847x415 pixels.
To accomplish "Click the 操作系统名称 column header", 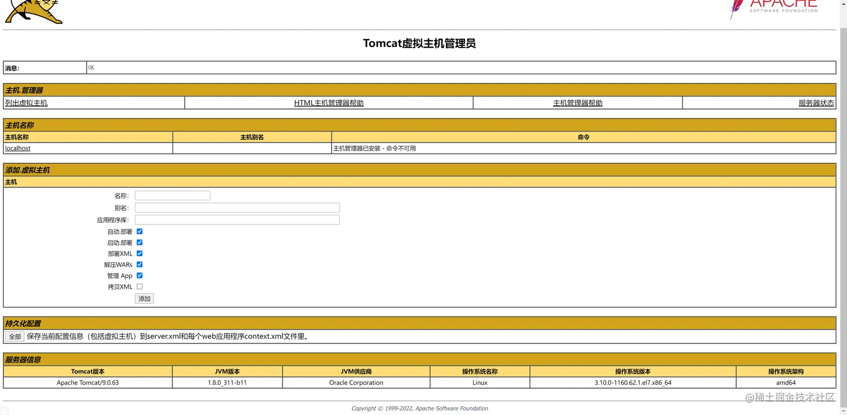I will point(480,371).
